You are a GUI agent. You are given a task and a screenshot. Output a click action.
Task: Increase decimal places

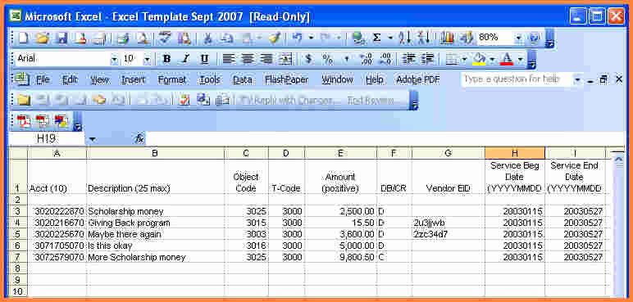click(367, 59)
